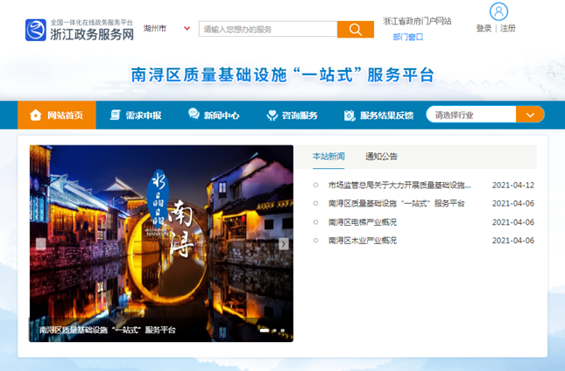565x371 pixels.
Task: Open the 需求申报 menu item
Action: click(136, 115)
